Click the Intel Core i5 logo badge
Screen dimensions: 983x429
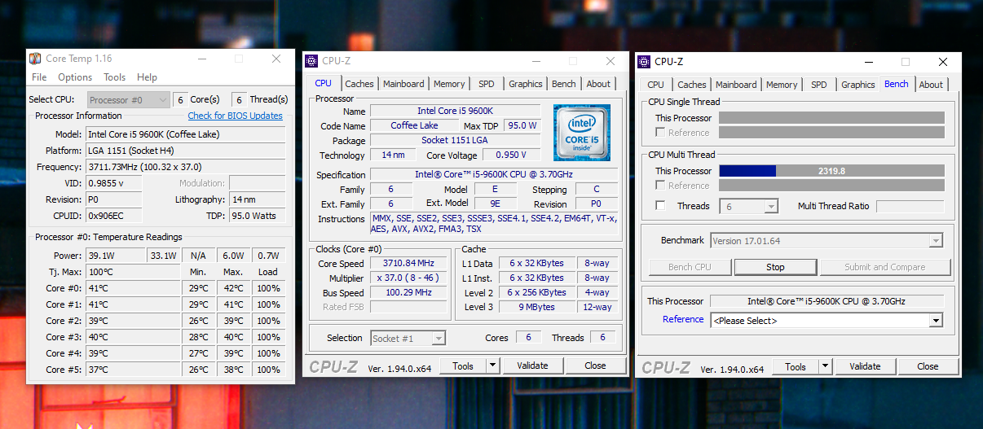(x=582, y=132)
